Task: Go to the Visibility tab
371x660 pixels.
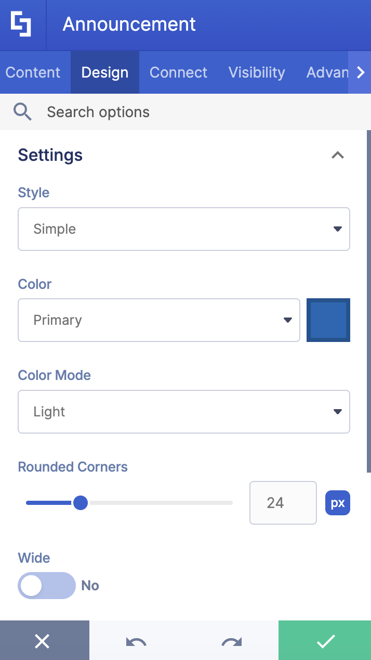Action: (x=257, y=72)
